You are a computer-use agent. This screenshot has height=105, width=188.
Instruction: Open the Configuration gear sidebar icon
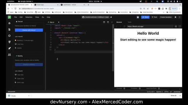(x=9, y=36)
